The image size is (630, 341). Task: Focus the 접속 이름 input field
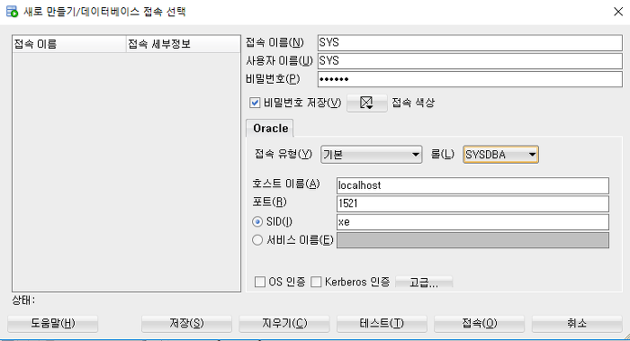tap(470, 42)
